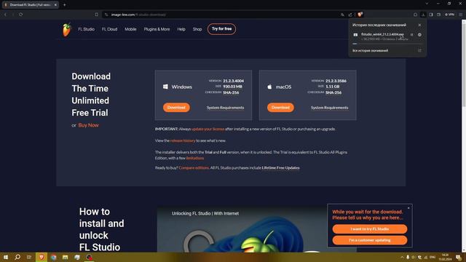
Task: Show hidden system tray icons
Action: tap(402, 257)
